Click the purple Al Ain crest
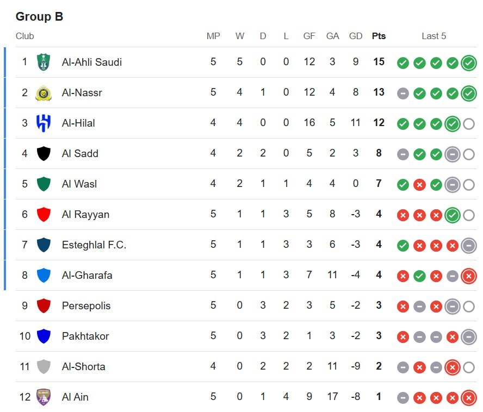Viewport: 483px width, 412px height. 44,397
